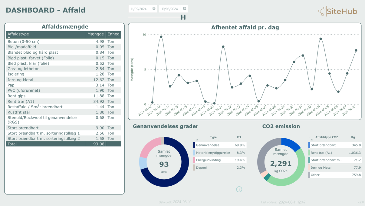
Task: Select the Jern og Metal row in waste table
Action: tap(45, 80)
